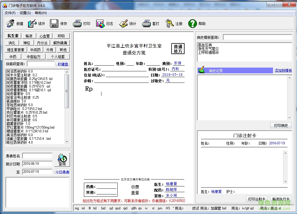
Task: Click the 添加到模板 link
Action: [283, 70]
